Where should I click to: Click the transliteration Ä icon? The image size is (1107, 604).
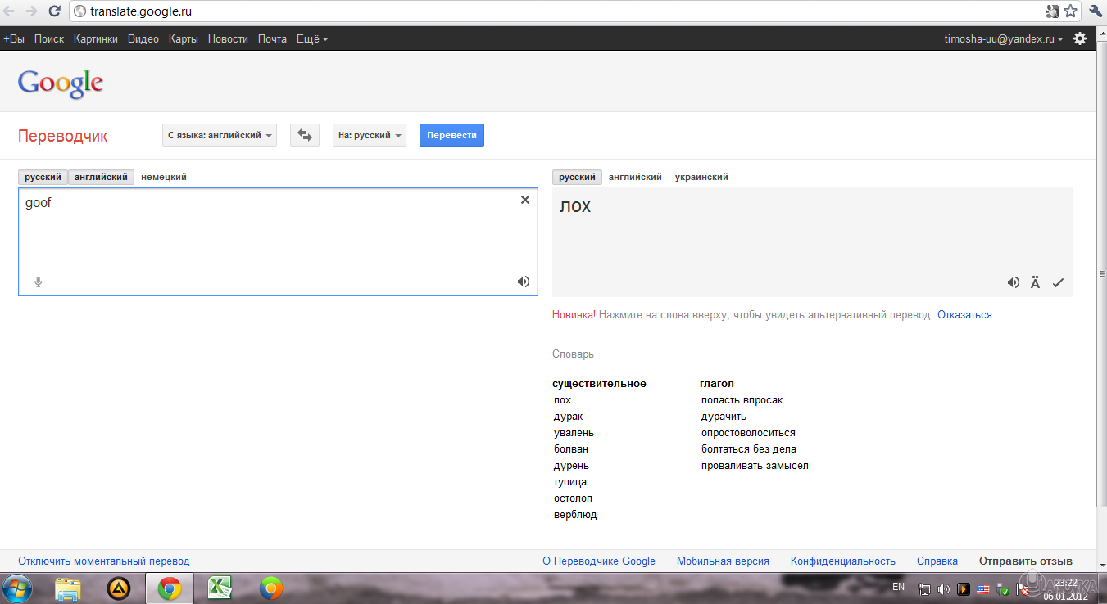1036,283
